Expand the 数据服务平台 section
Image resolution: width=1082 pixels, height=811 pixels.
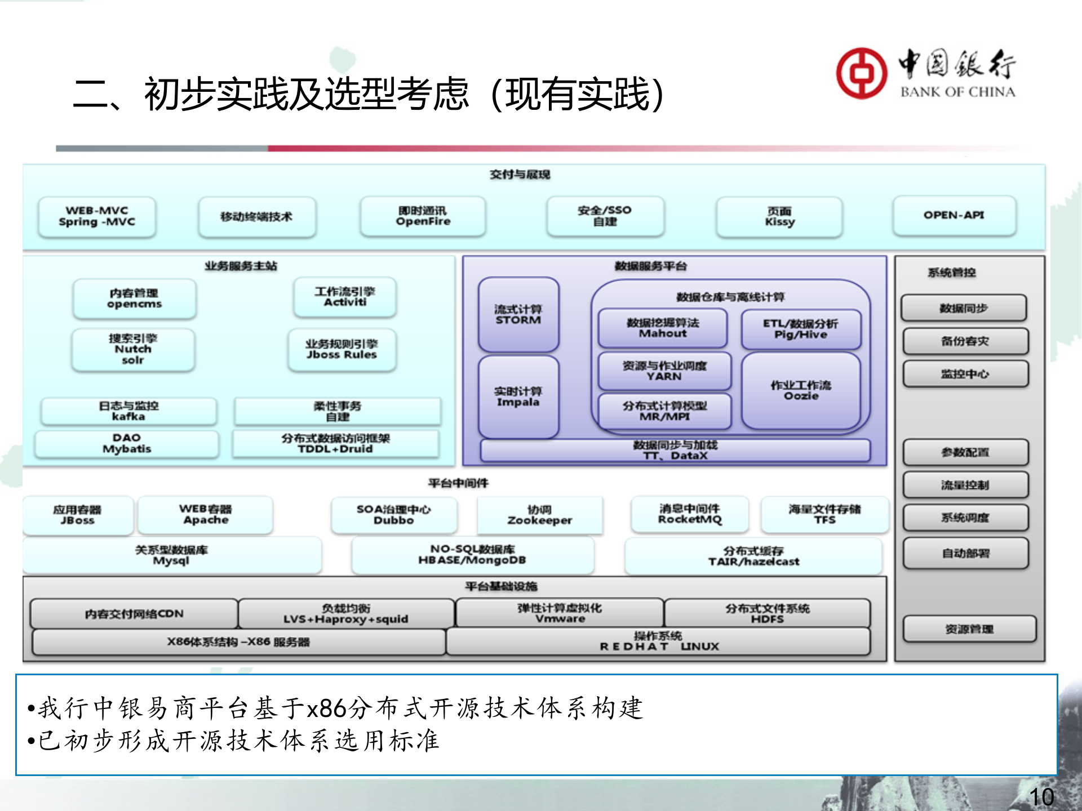pos(651,265)
